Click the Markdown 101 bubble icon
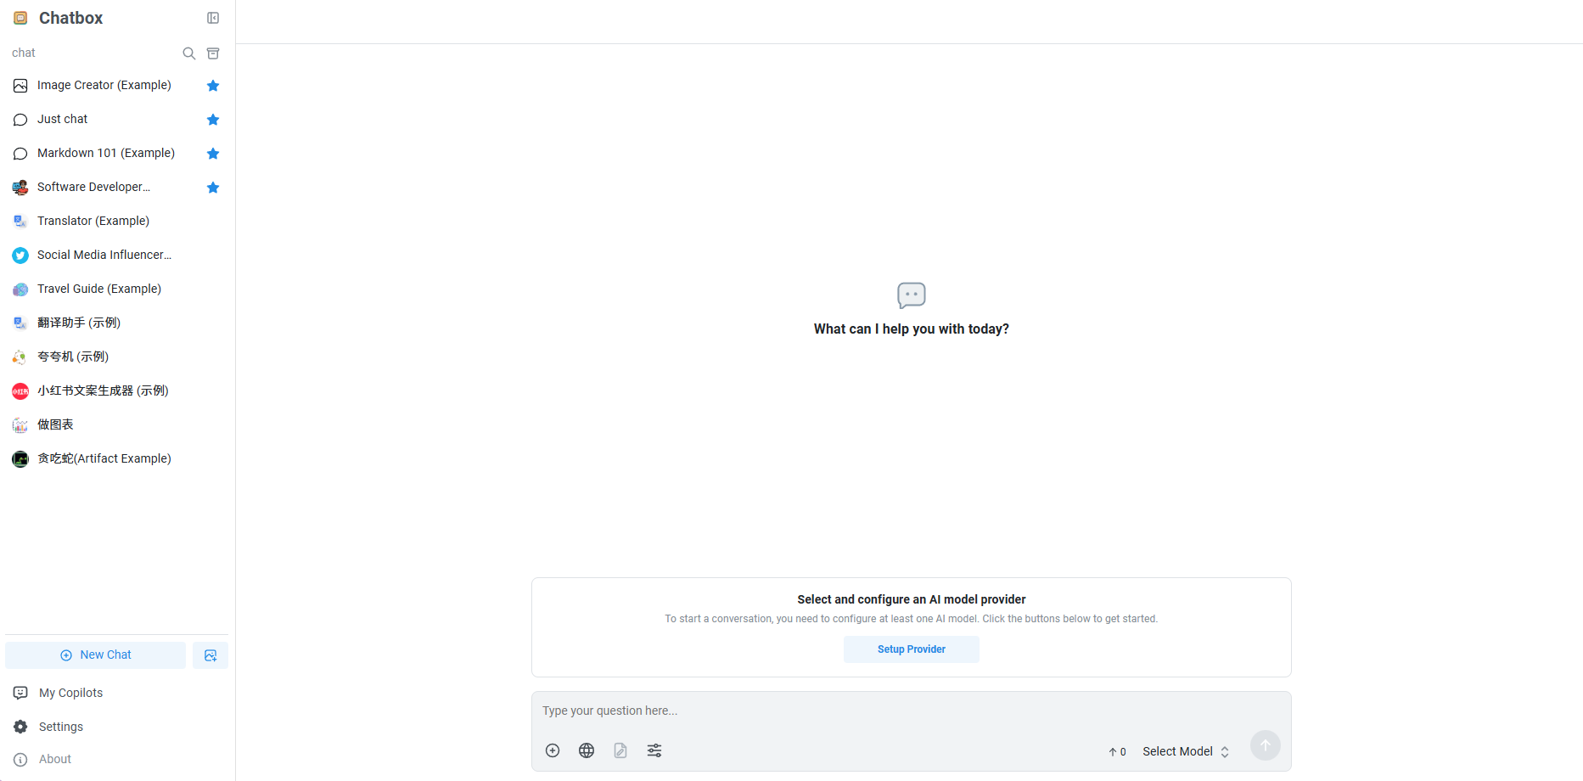This screenshot has height=781, width=1583. tap(20, 154)
